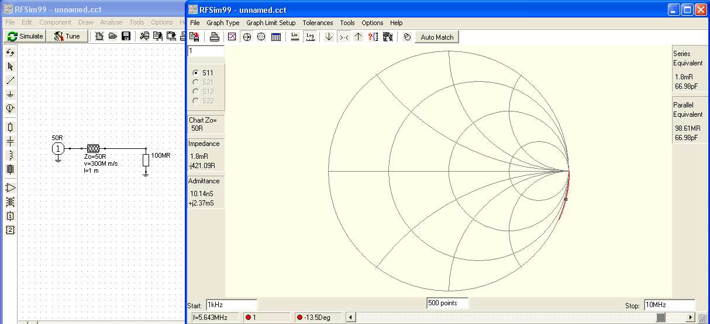Viewport: 710px width, 324px height.
Task: Select the 50R source port in schematic
Action: pyautogui.click(x=58, y=149)
